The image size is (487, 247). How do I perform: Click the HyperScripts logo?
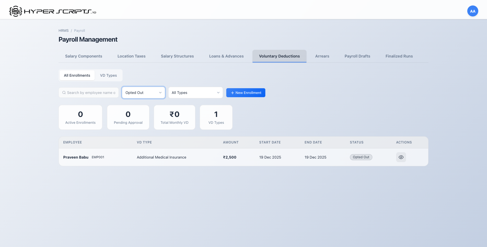point(53,11)
